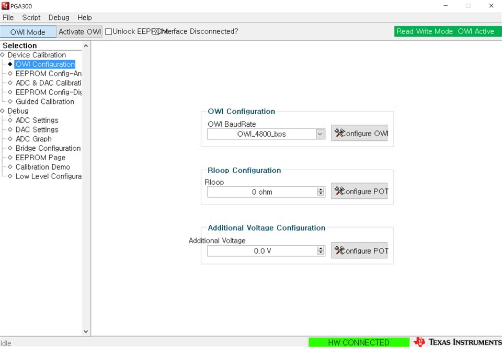Open Low Level Configura tree item
The height and width of the screenshot is (347, 502).
(x=48, y=176)
